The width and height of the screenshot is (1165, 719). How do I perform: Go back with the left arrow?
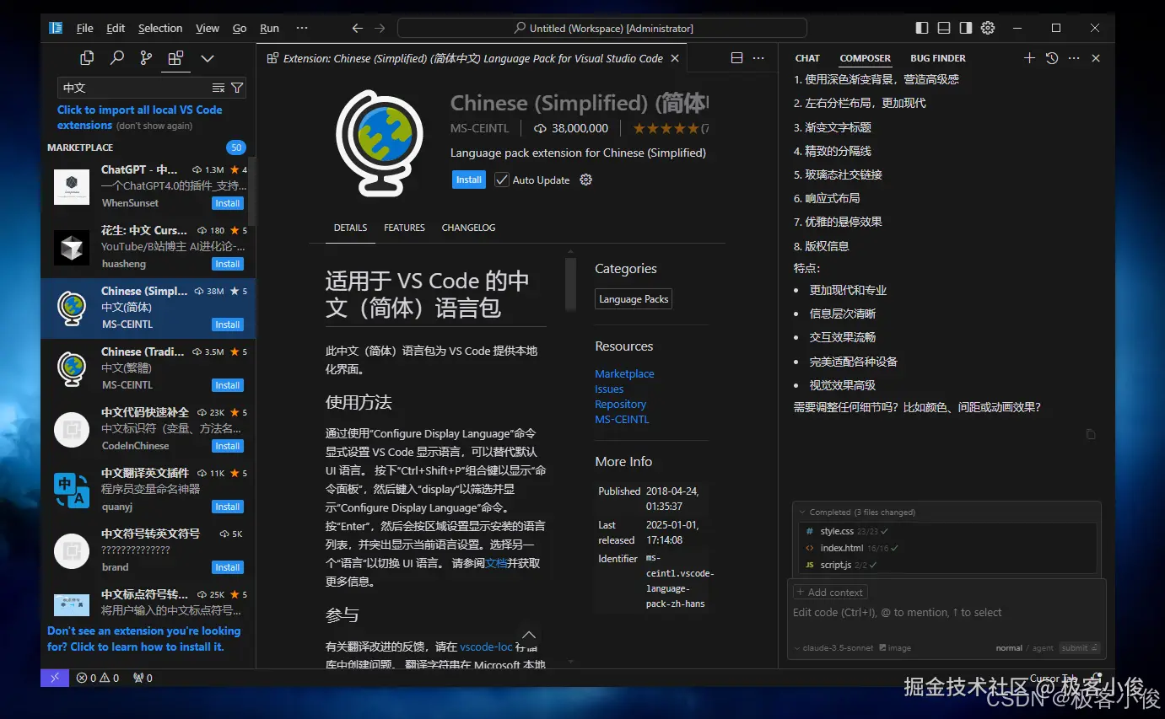pos(358,28)
